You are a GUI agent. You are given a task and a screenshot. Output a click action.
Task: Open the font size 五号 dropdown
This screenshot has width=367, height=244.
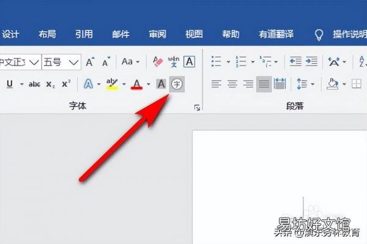[73, 62]
